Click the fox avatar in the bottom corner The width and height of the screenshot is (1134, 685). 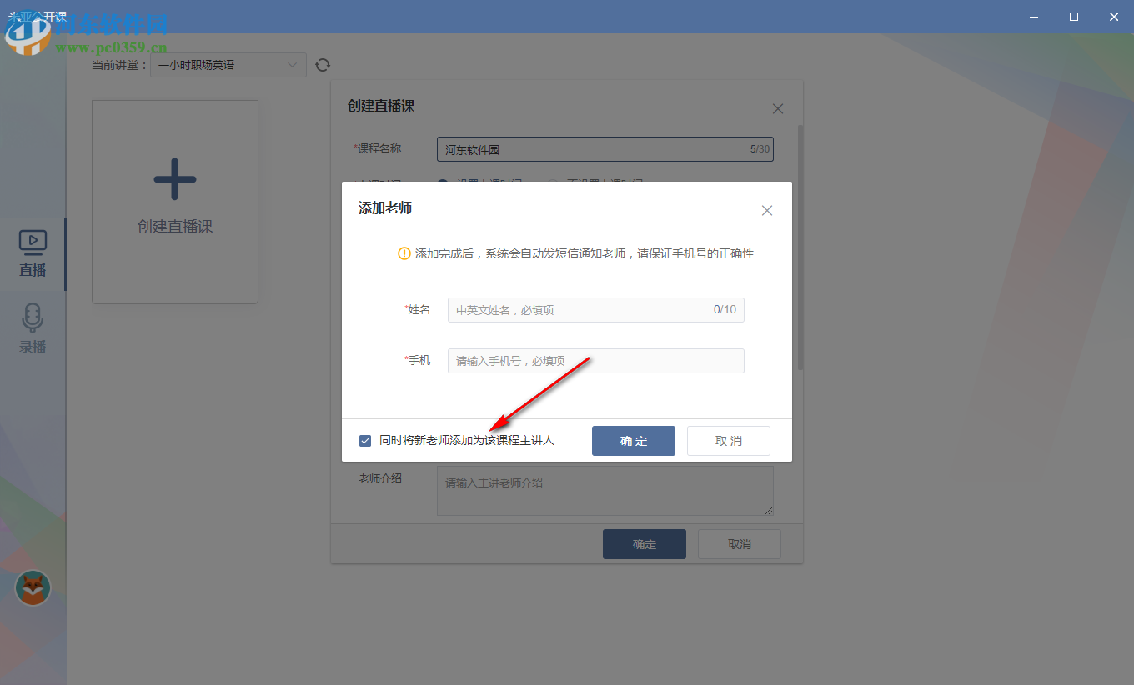pos(32,588)
